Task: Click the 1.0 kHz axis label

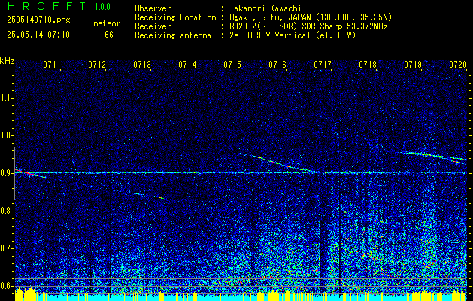Action: coord(6,135)
